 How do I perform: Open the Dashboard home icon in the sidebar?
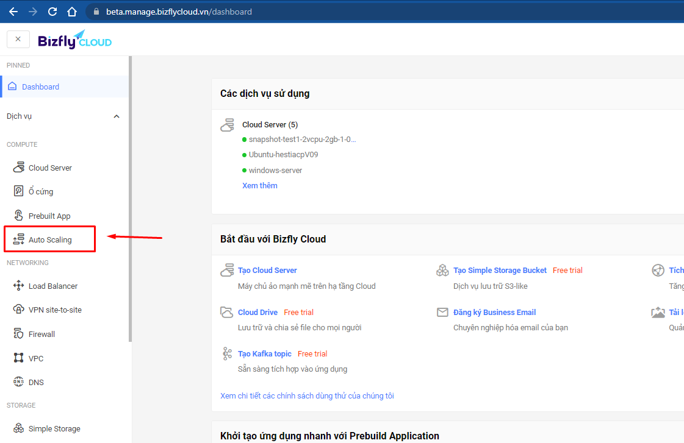[13, 87]
